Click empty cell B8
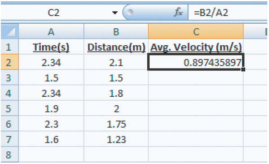 pyautogui.click(x=116, y=155)
